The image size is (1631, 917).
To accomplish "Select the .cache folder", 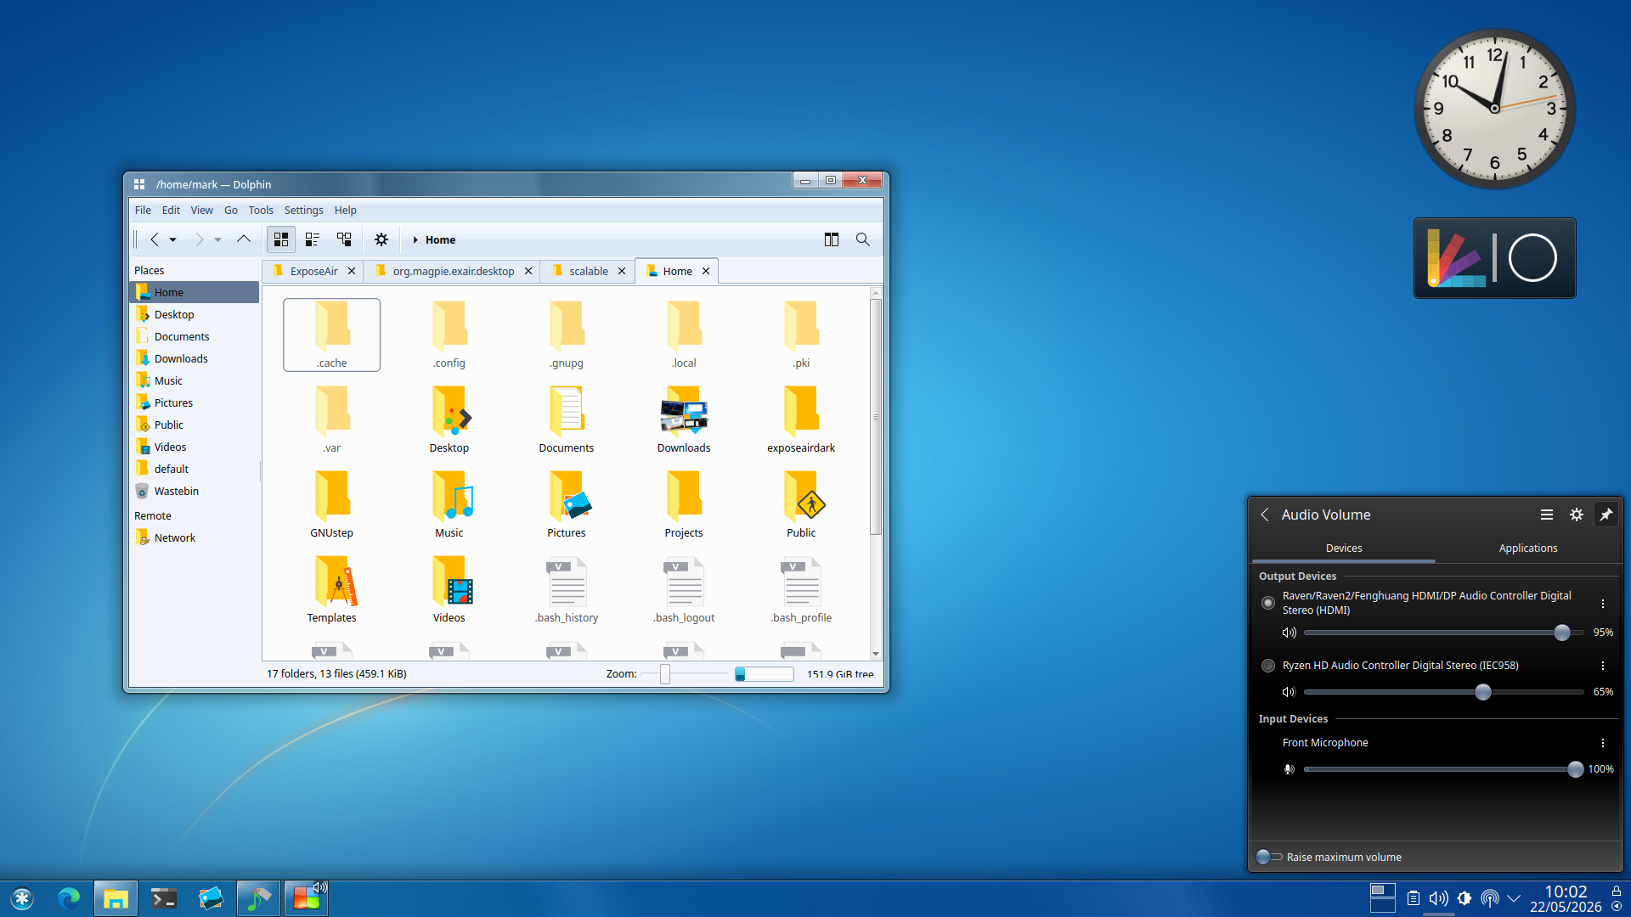I will point(332,335).
